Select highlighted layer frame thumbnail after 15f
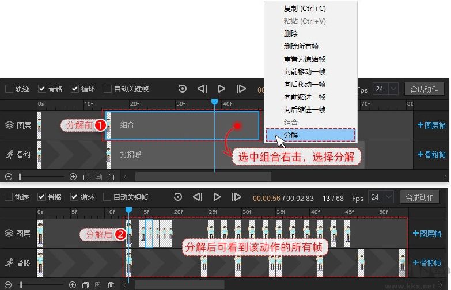451x290 pixels. coord(149,234)
